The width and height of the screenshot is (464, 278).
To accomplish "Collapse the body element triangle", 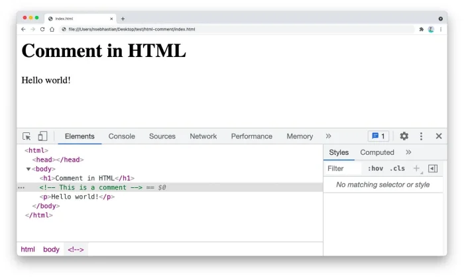I will 29,169.
